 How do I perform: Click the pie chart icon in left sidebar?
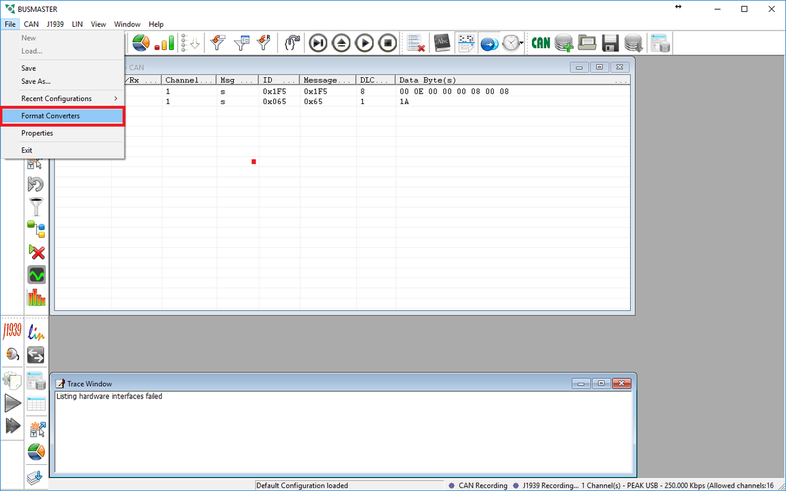[x=36, y=452]
